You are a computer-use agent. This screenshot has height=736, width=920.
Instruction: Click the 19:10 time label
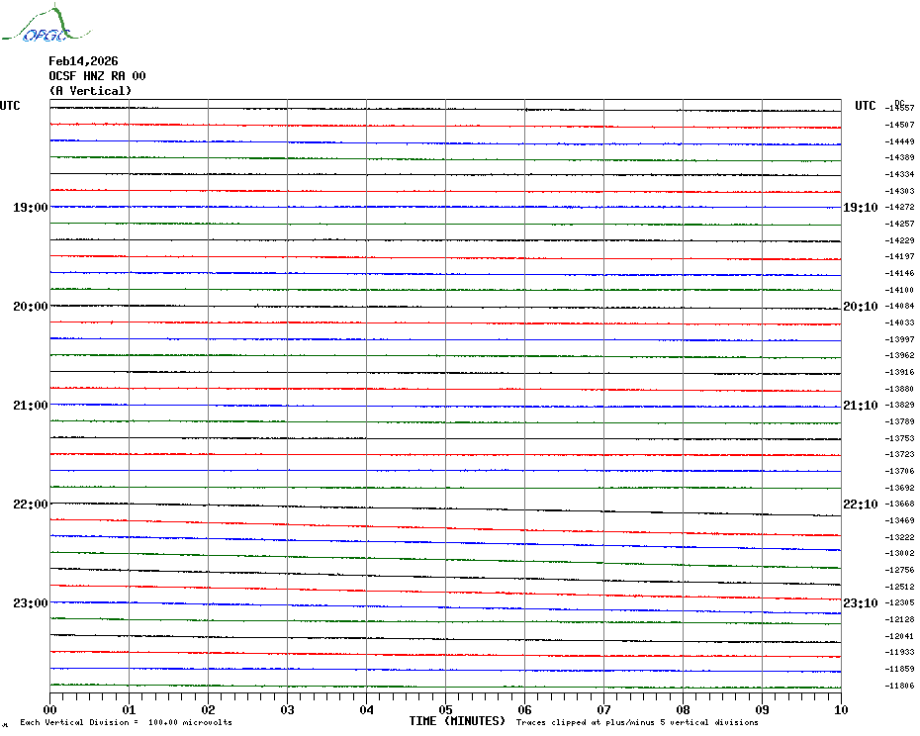point(861,207)
